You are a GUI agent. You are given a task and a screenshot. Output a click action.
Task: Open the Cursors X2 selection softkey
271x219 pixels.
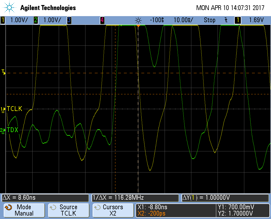point(113,210)
